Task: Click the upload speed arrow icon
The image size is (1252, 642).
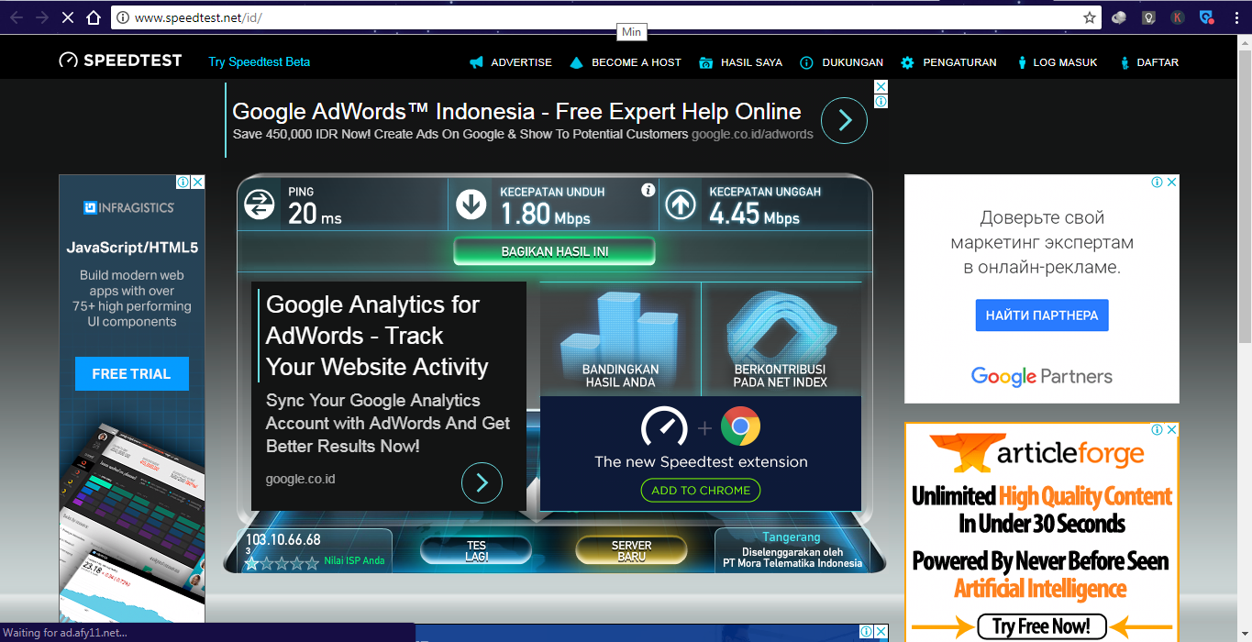Action: pos(681,205)
